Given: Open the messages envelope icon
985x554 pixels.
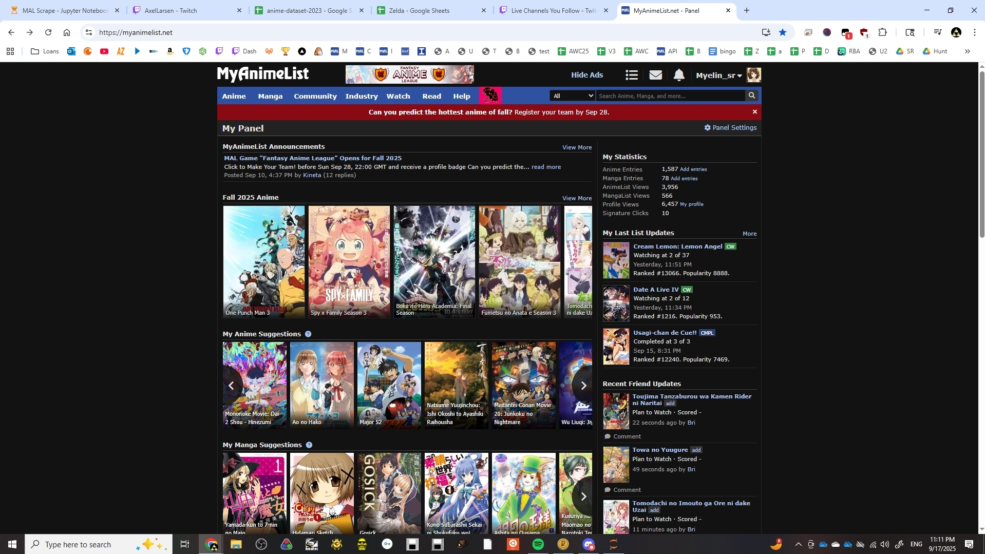Looking at the screenshot, I should (655, 75).
